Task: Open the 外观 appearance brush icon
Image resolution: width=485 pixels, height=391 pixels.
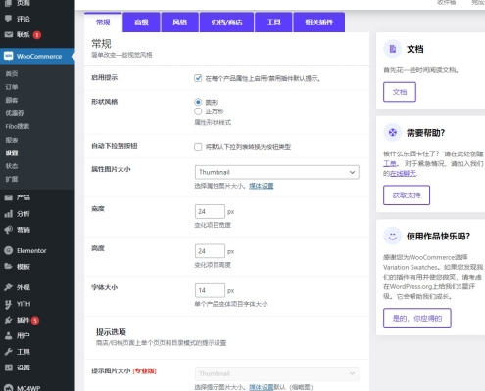Action: (8, 287)
